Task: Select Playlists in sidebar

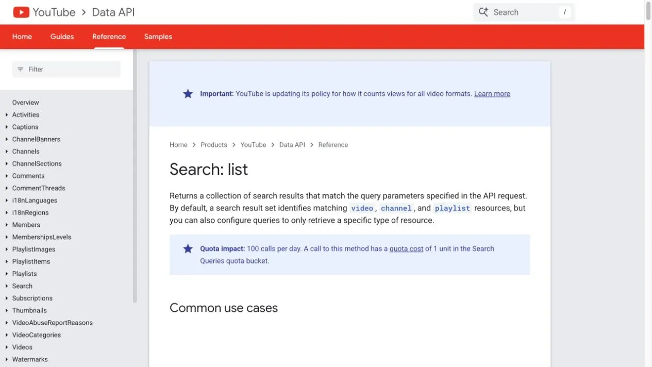Action: pos(24,274)
